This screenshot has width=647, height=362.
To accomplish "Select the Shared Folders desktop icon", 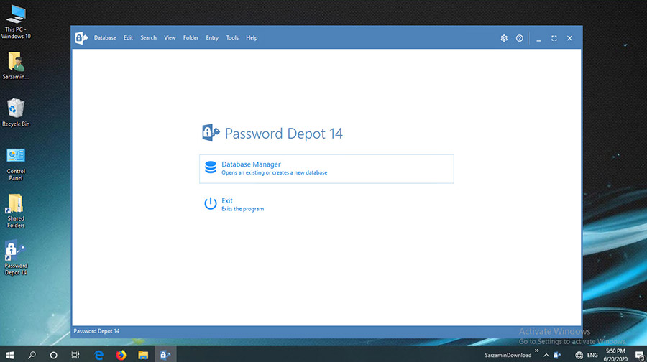I will pos(16,211).
